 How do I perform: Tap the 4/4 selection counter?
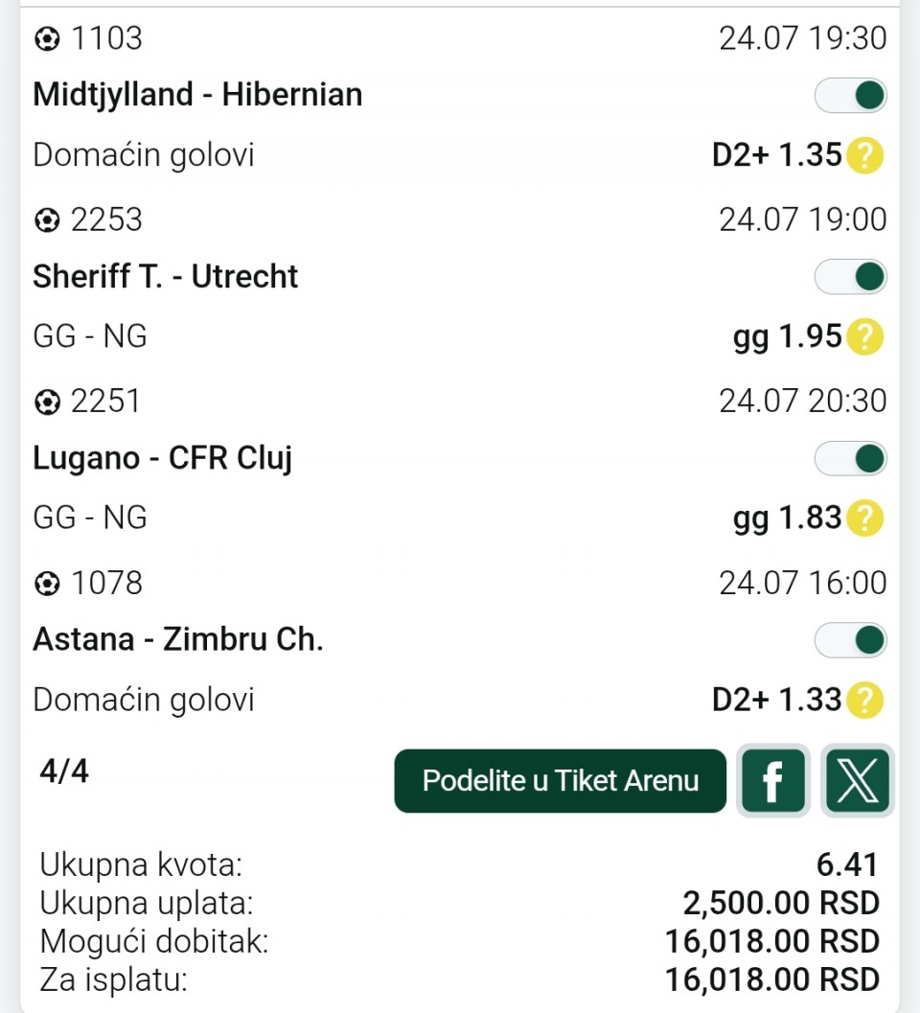click(x=64, y=771)
